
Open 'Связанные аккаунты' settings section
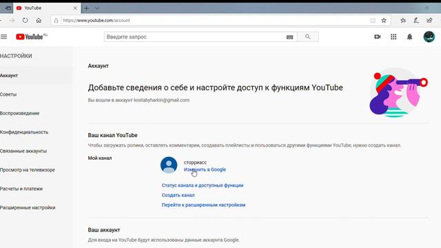click(23, 151)
